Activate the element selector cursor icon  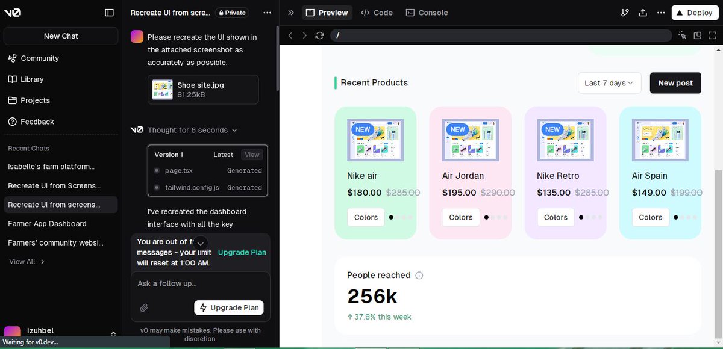pyautogui.click(x=683, y=36)
